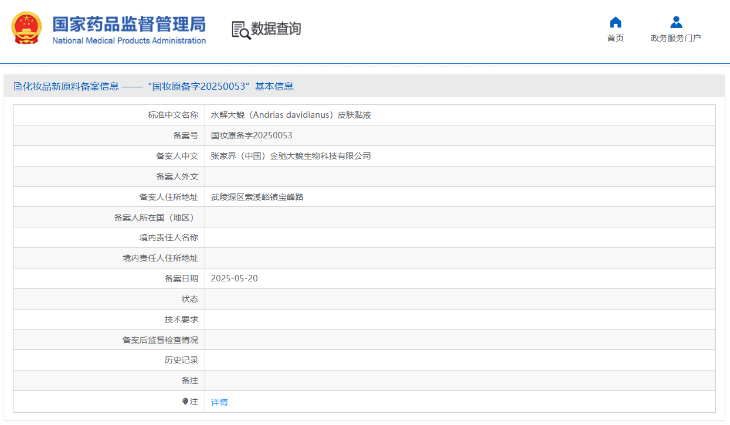
Task: Go to 首页 text link
Action: (x=615, y=38)
